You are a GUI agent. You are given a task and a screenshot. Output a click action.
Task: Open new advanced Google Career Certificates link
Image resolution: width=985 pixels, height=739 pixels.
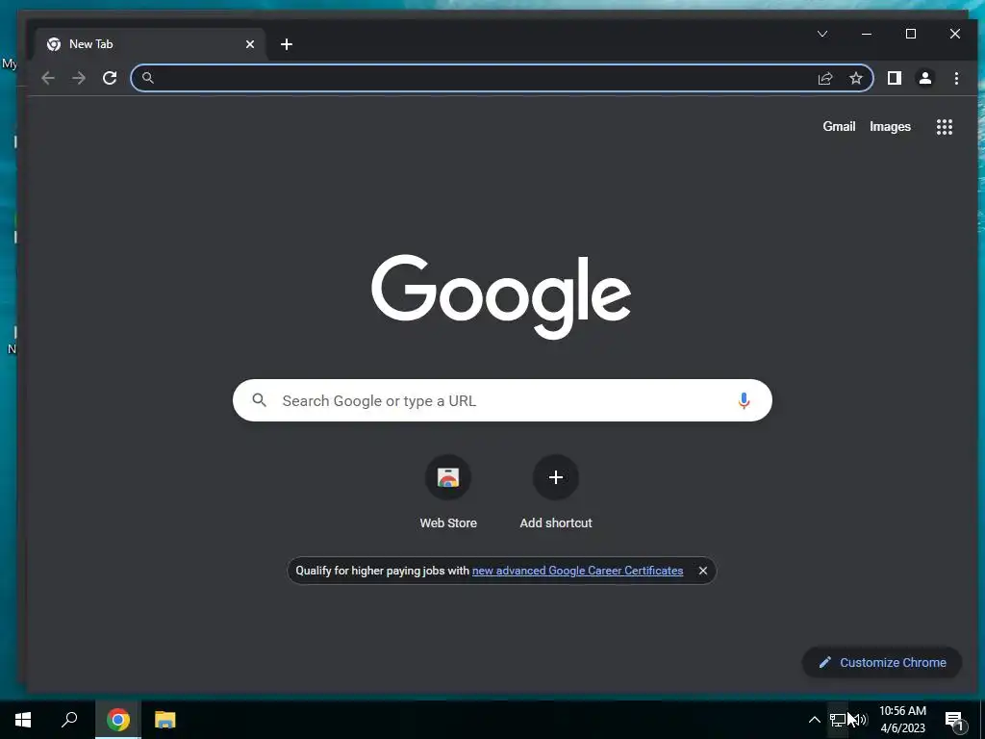[577, 571]
